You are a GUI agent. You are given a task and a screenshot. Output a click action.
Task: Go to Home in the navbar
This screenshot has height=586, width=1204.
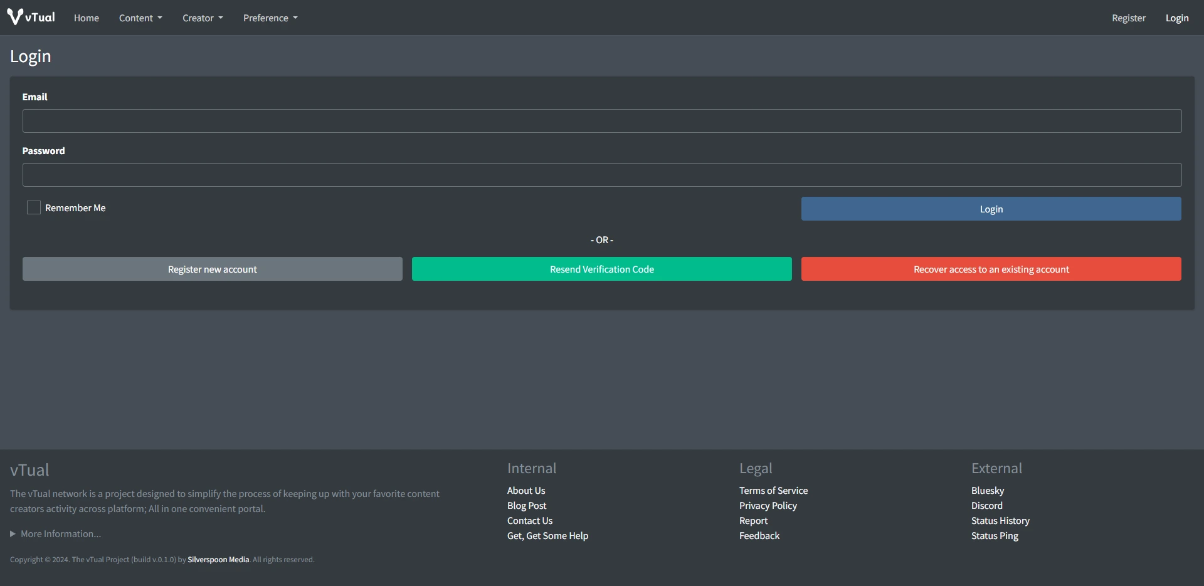click(x=87, y=18)
